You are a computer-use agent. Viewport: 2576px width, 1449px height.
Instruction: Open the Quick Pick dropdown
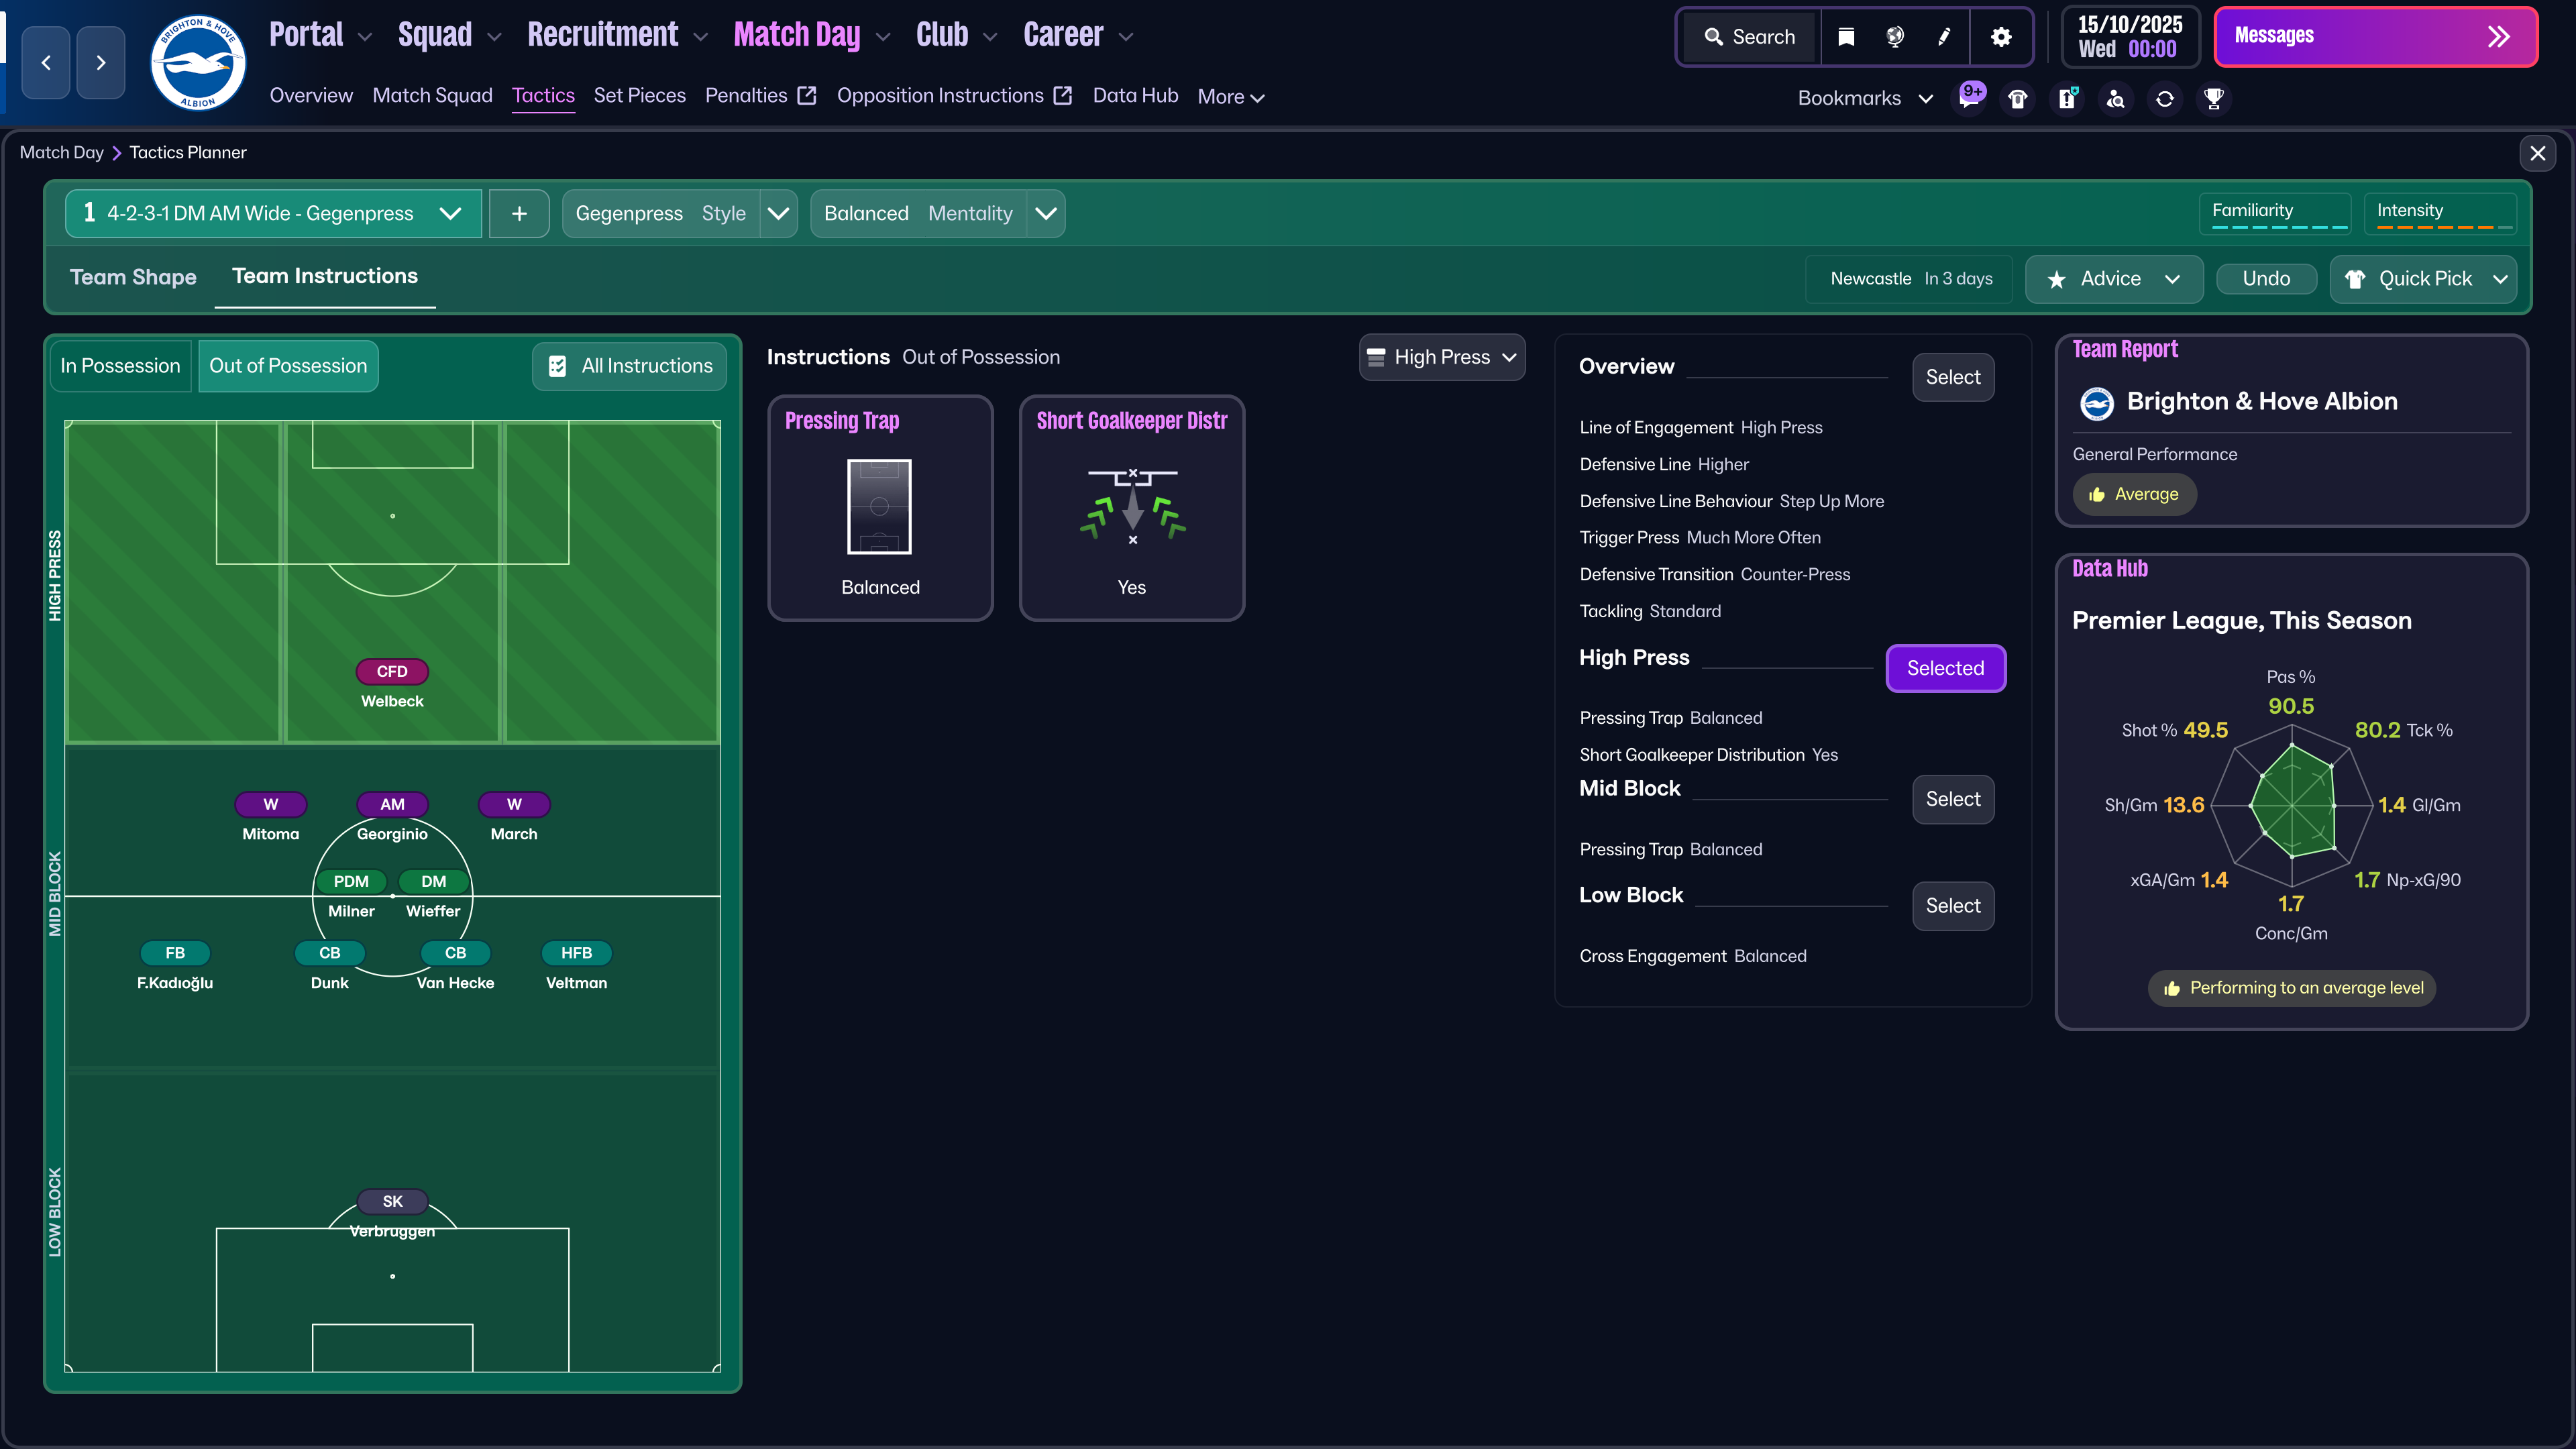(x=2423, y=279)
